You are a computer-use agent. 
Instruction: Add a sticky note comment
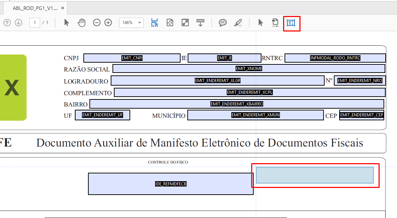(223, 23)
